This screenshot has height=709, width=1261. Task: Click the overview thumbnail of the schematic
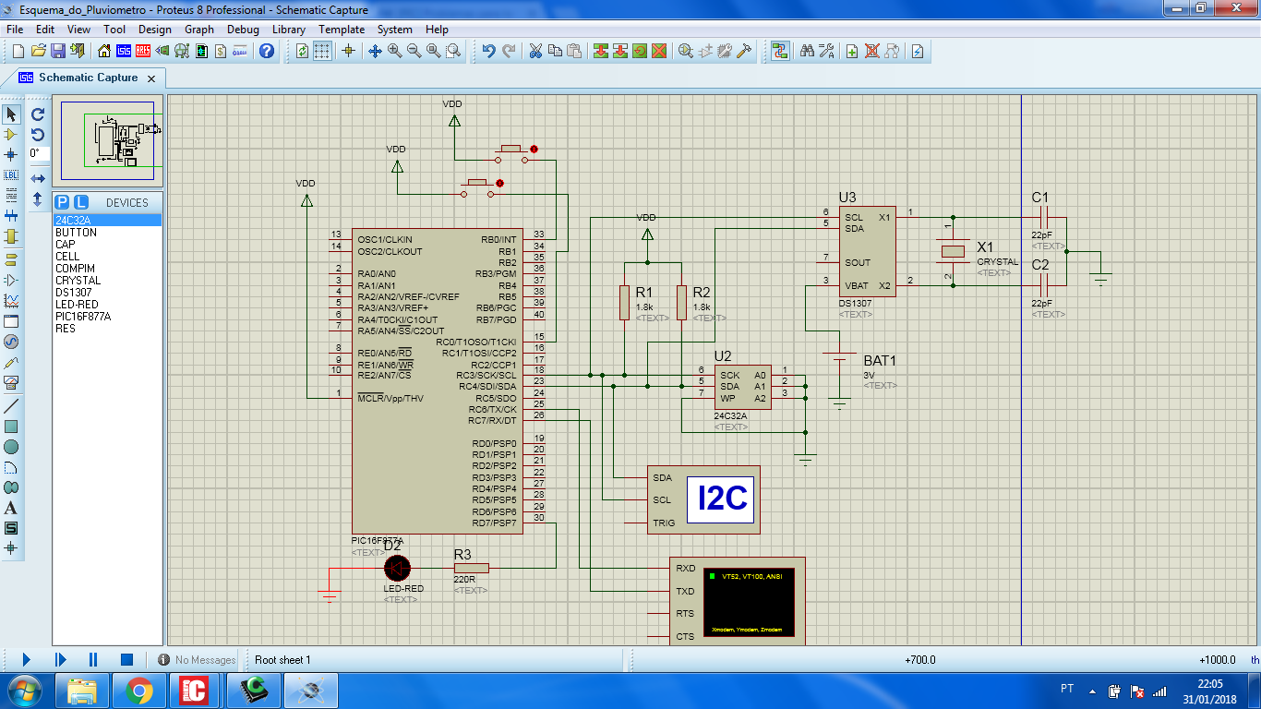tap(108, 140)
